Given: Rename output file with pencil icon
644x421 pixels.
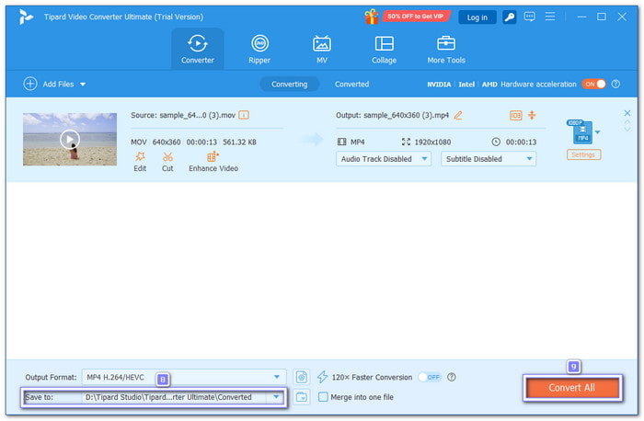Looking at the screenshot, I should pyautogui.click(x=458, y=115).
